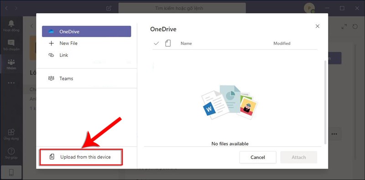
Task: Click the OneDrive heading in right pane
Action: pos(163,29)
